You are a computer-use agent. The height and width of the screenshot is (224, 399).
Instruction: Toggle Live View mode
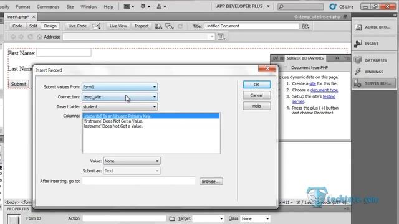[x=118, y=26]
